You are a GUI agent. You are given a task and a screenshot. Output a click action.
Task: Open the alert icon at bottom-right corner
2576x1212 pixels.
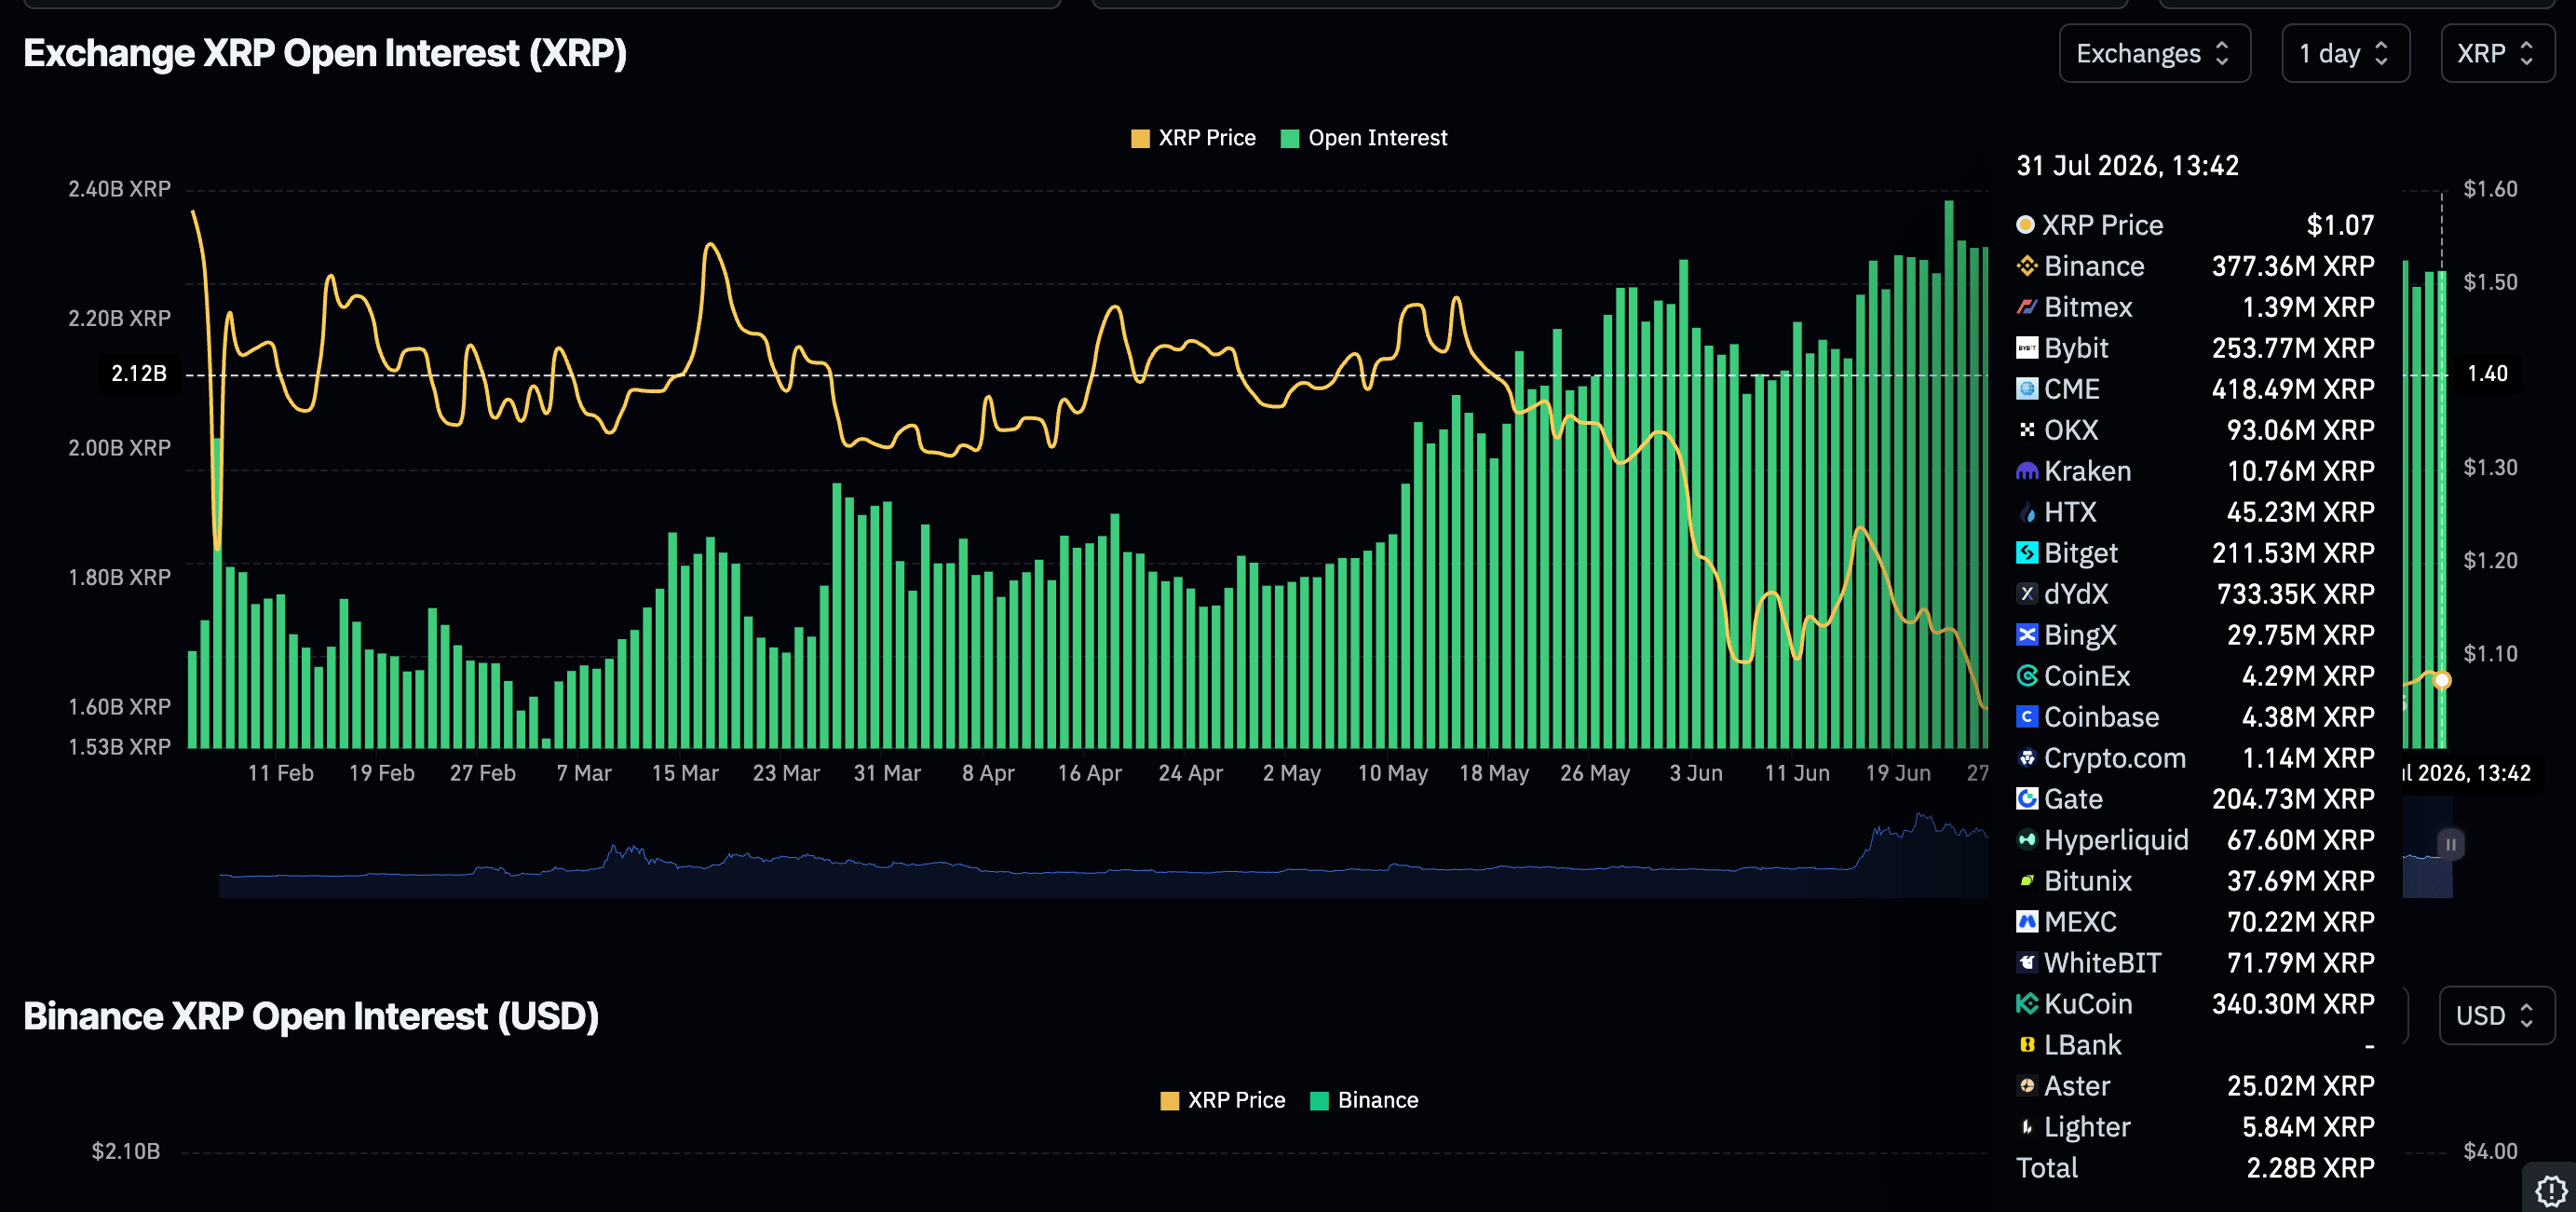click(x=2550, y=1190)
